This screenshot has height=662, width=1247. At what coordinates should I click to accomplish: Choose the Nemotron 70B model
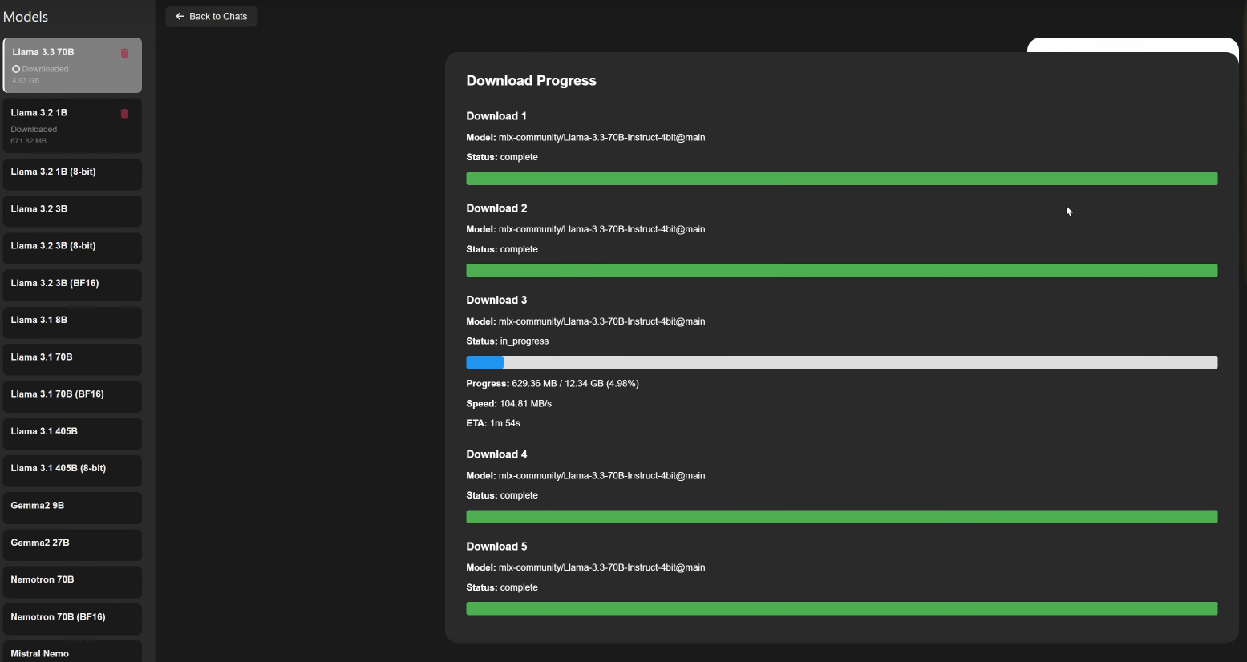[72, 581]
